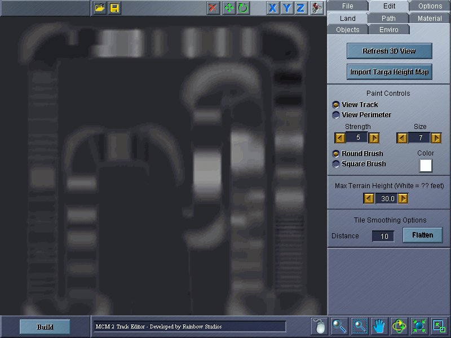Click the motocross rider icon
The image size is (451, 338).
point(317,8)
